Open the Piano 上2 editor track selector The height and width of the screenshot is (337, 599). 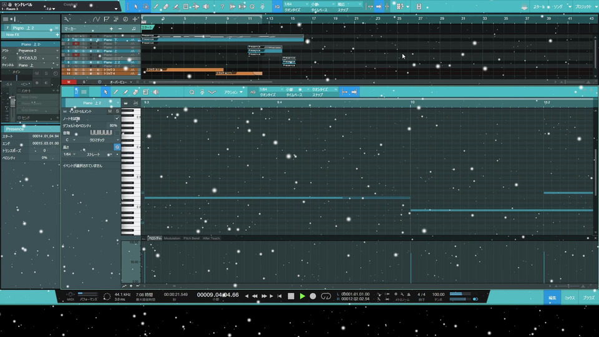tap(92, 103)
